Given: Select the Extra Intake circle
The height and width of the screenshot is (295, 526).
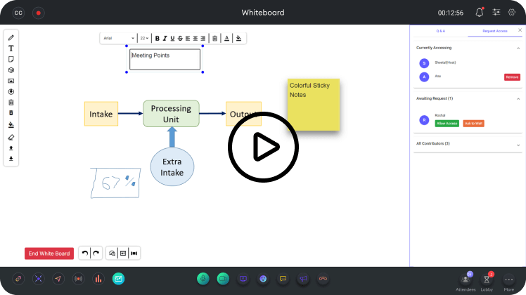Looking at the screenshot, I should (172, 167).
